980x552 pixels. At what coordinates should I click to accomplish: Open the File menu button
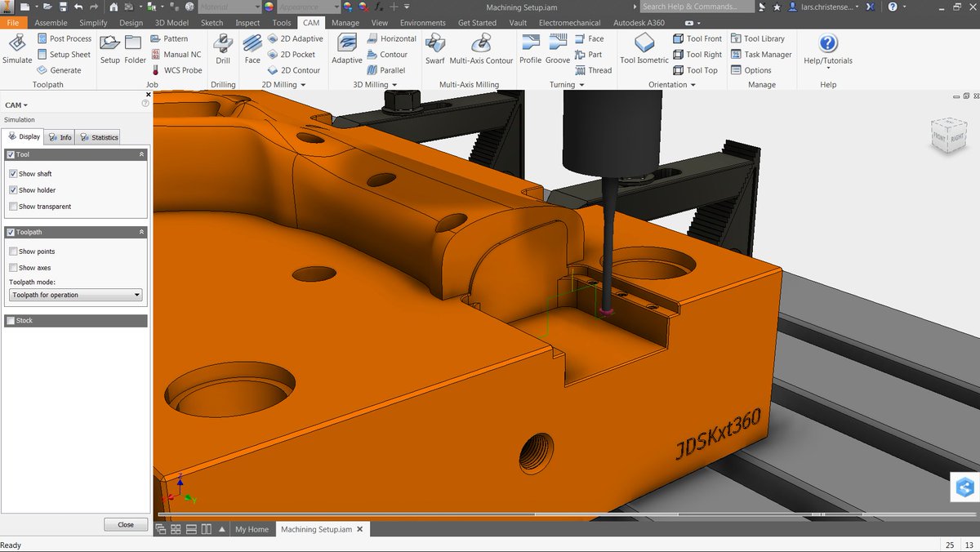tap(13, 23)
